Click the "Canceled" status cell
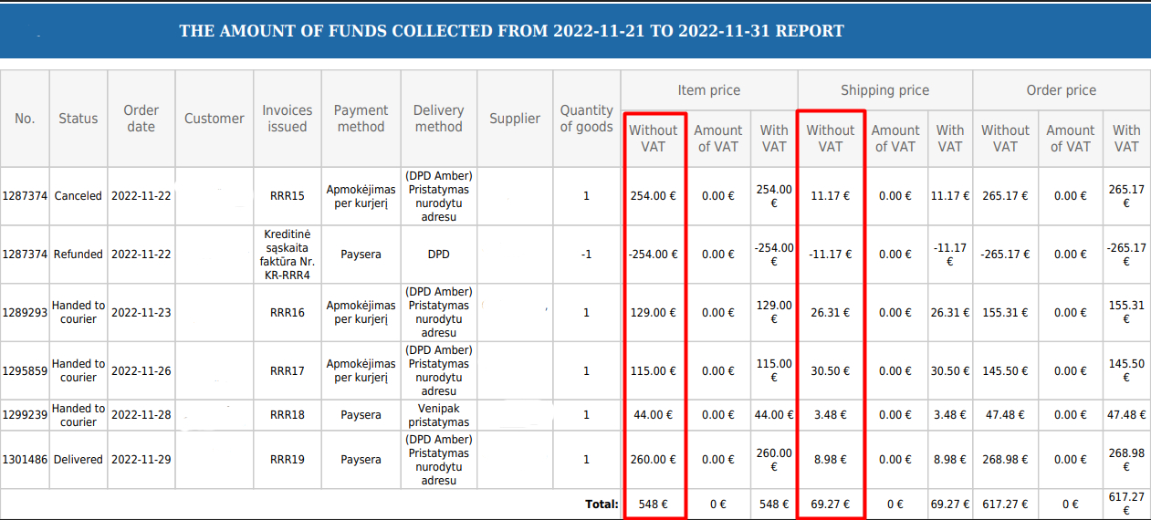 point(78,196)
